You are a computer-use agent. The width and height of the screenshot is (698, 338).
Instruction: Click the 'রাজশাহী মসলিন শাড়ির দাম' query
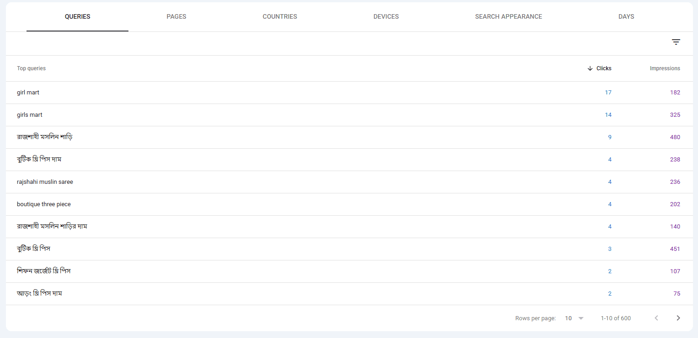52,226
